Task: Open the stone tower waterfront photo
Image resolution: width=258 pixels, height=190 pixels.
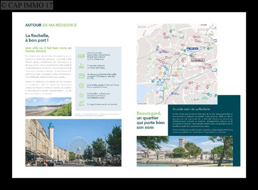Action: click(184, 151)
